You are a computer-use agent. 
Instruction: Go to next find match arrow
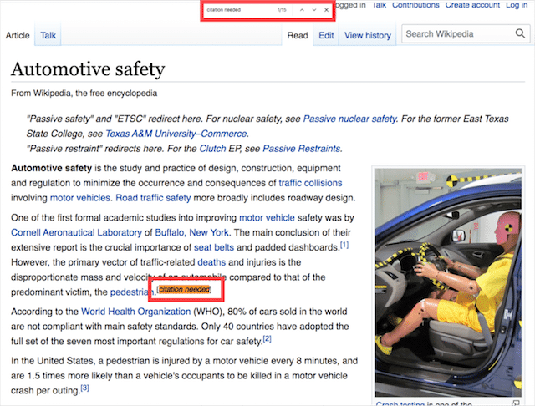(314, 10)
